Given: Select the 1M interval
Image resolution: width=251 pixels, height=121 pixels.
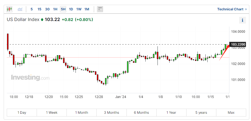Looking at the screenshot, I should point(87,9).
